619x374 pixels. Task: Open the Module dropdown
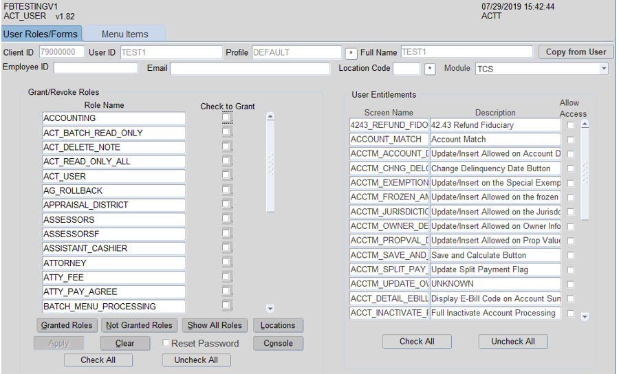click(603, 69)
